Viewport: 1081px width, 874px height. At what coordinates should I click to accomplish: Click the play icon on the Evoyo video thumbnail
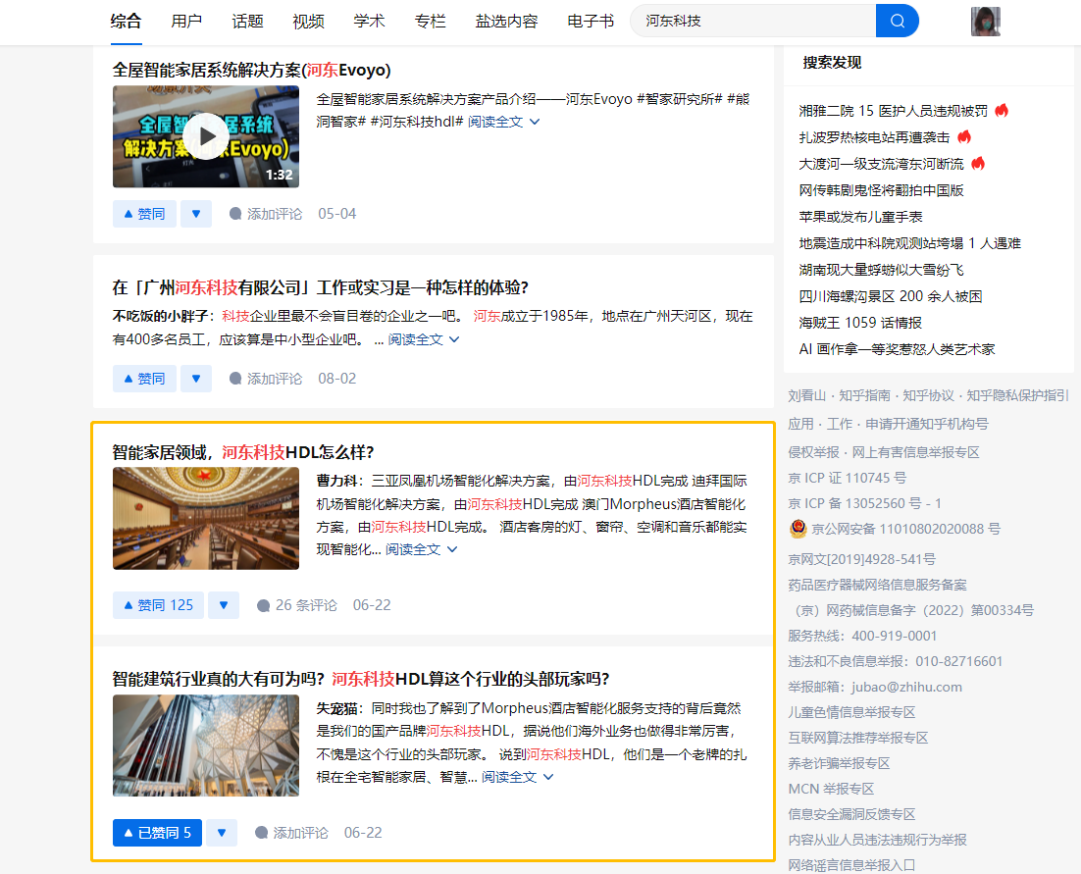click(x=205, y=136)
